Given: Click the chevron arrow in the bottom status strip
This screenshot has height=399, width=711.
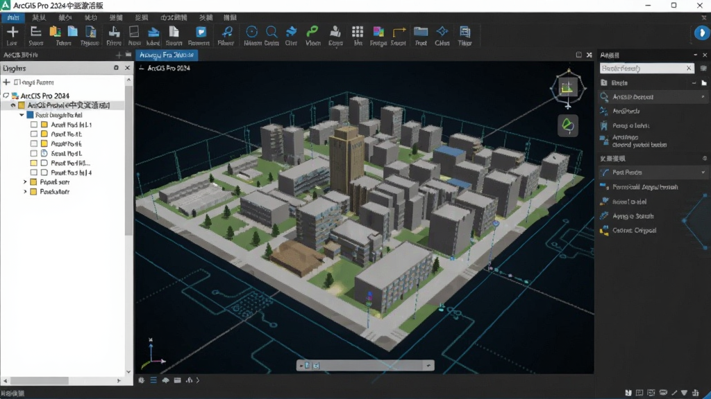Looking at the screenshot, I should [x=198, y=380].
